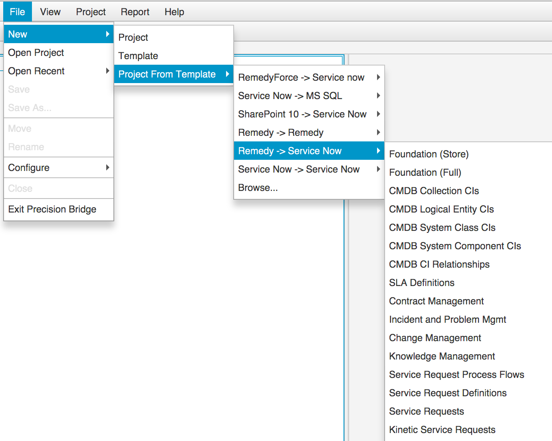Image resolution: width=552 pixels, height=441 pixels.
Task: Open RemedyForce -> Service now templates
Action: 309,77
